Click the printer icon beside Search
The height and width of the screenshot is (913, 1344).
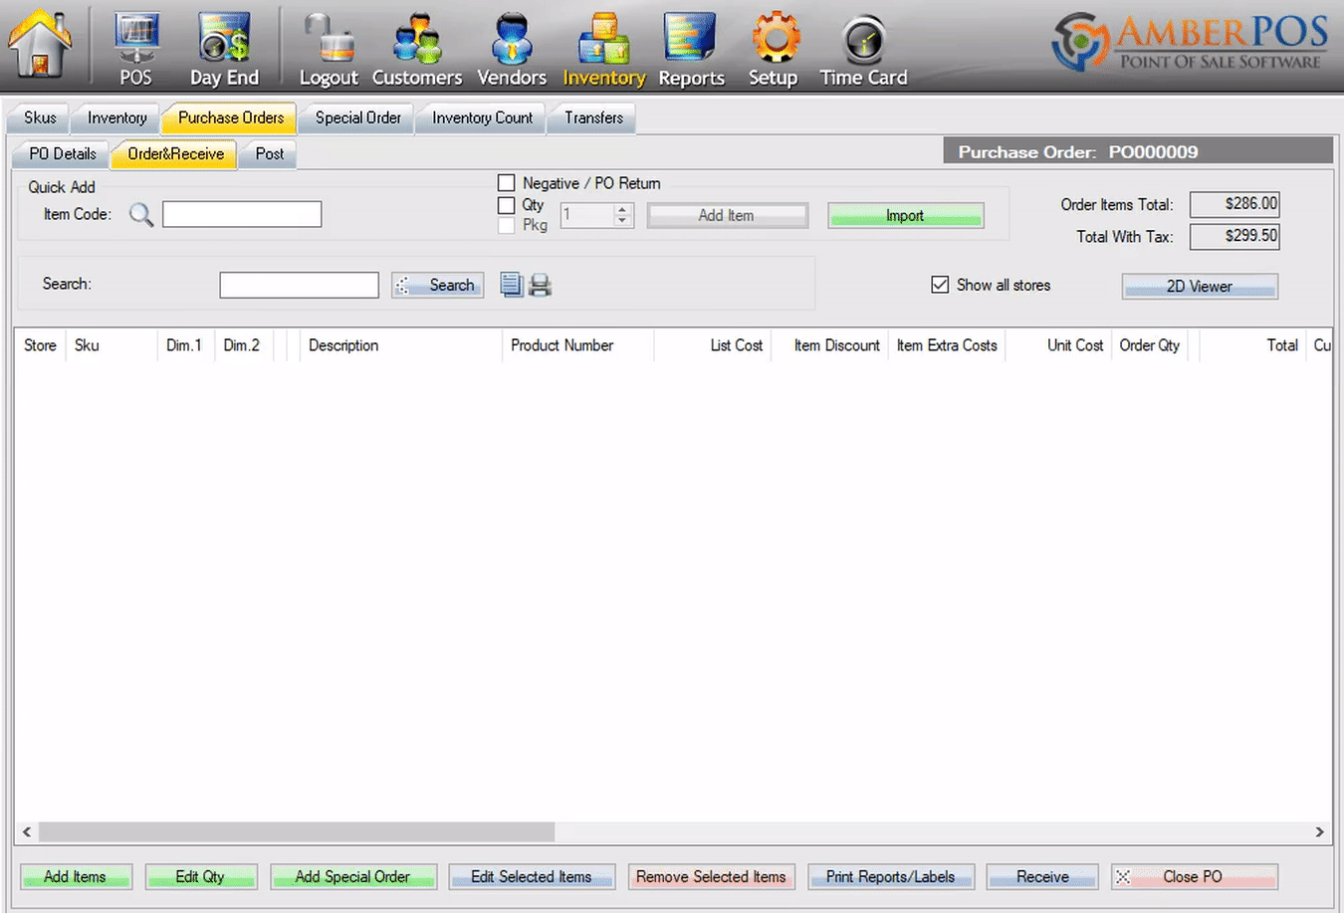[540, 285]
